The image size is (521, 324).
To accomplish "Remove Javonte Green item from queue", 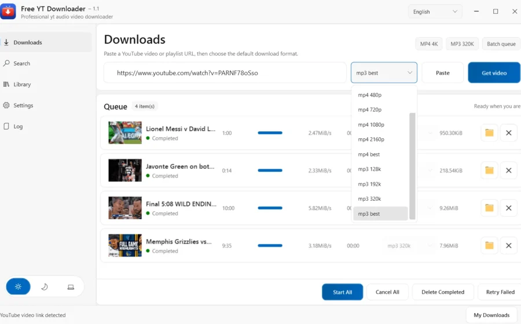I will coord(508,170).
